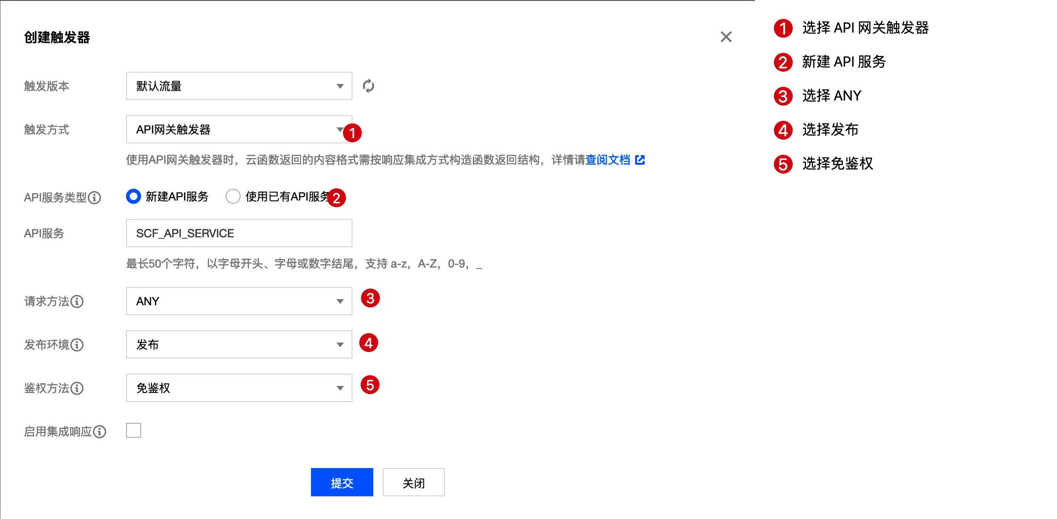Refresh the trigger version list

[x=369, y=86]
